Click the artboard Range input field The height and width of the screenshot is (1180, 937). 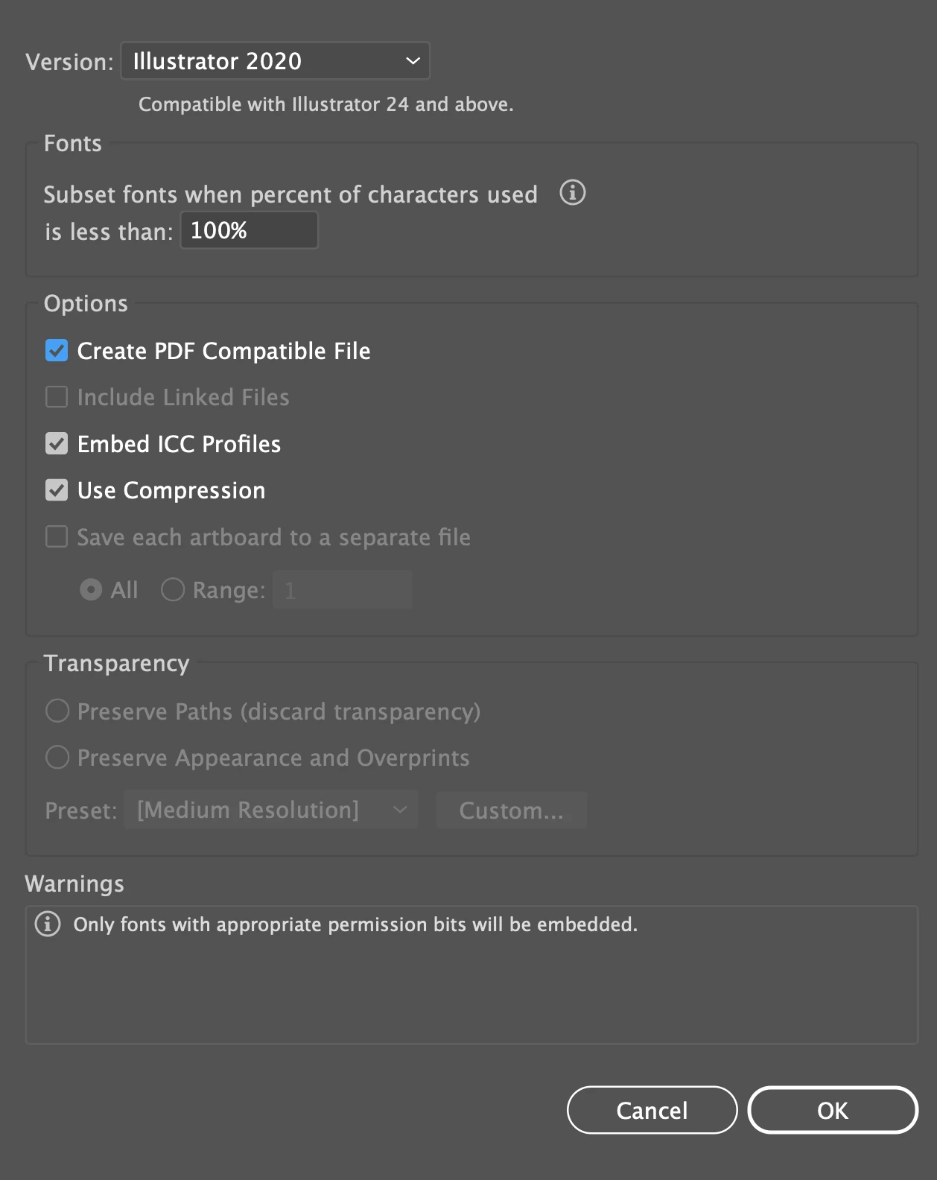click(342, 590)
